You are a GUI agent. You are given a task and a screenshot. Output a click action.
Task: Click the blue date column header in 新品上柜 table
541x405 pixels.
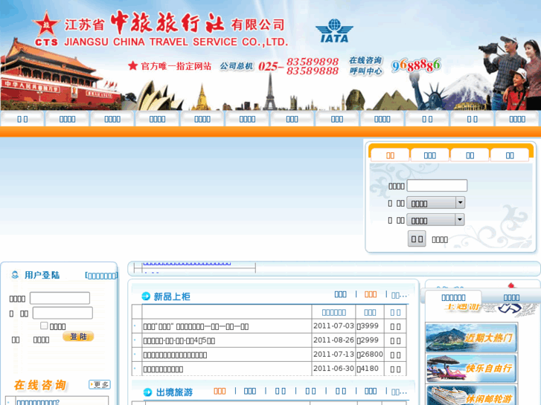333,312
